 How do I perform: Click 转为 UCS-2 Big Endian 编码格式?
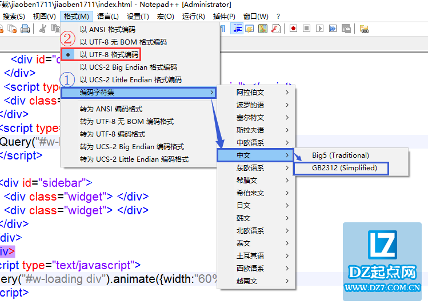(140, 147)
